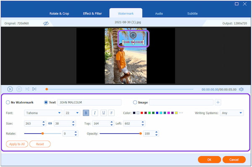Pick the yellow color swatch
Viewport: 252px width, 167px height.
point(176,113)
